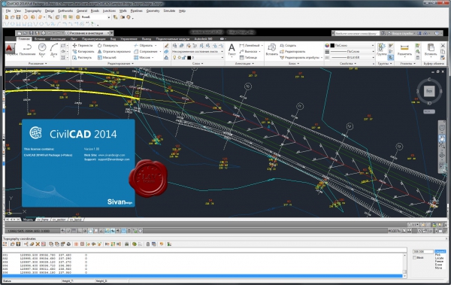The height and width of the screenshot is (285, 451).
Task: Toggle the layer lightbulb on/off icon
Action: (174, 58)
